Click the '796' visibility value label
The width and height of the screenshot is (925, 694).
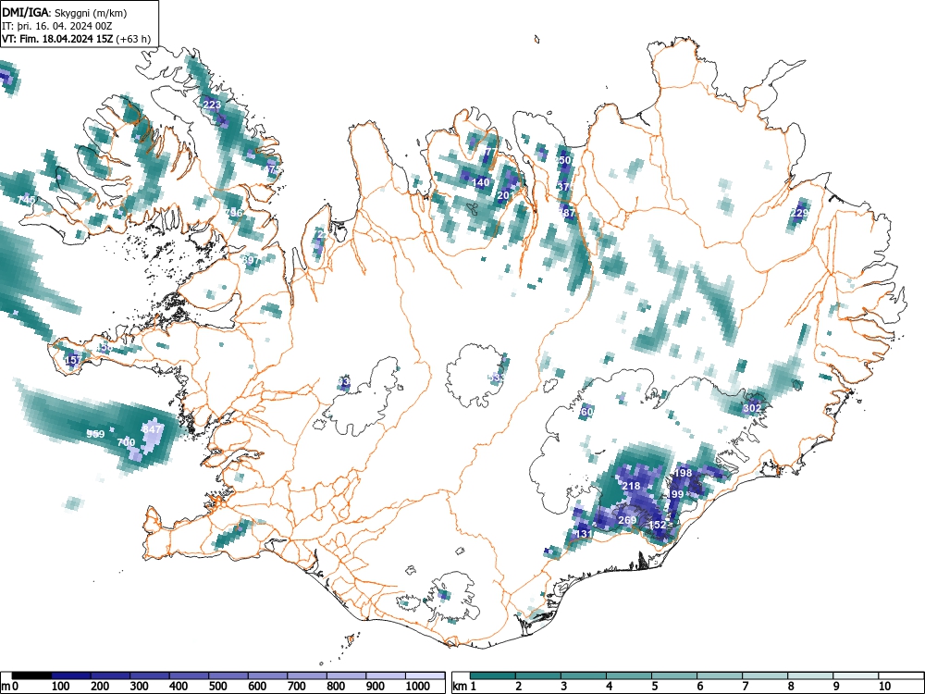pyautogui.click(x=234, y=212)
